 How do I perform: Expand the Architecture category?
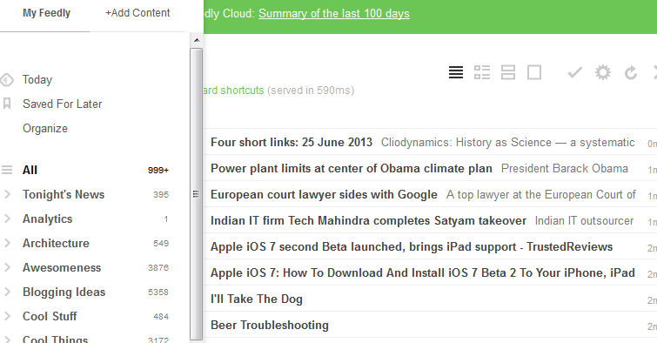[x=7, y=243]
